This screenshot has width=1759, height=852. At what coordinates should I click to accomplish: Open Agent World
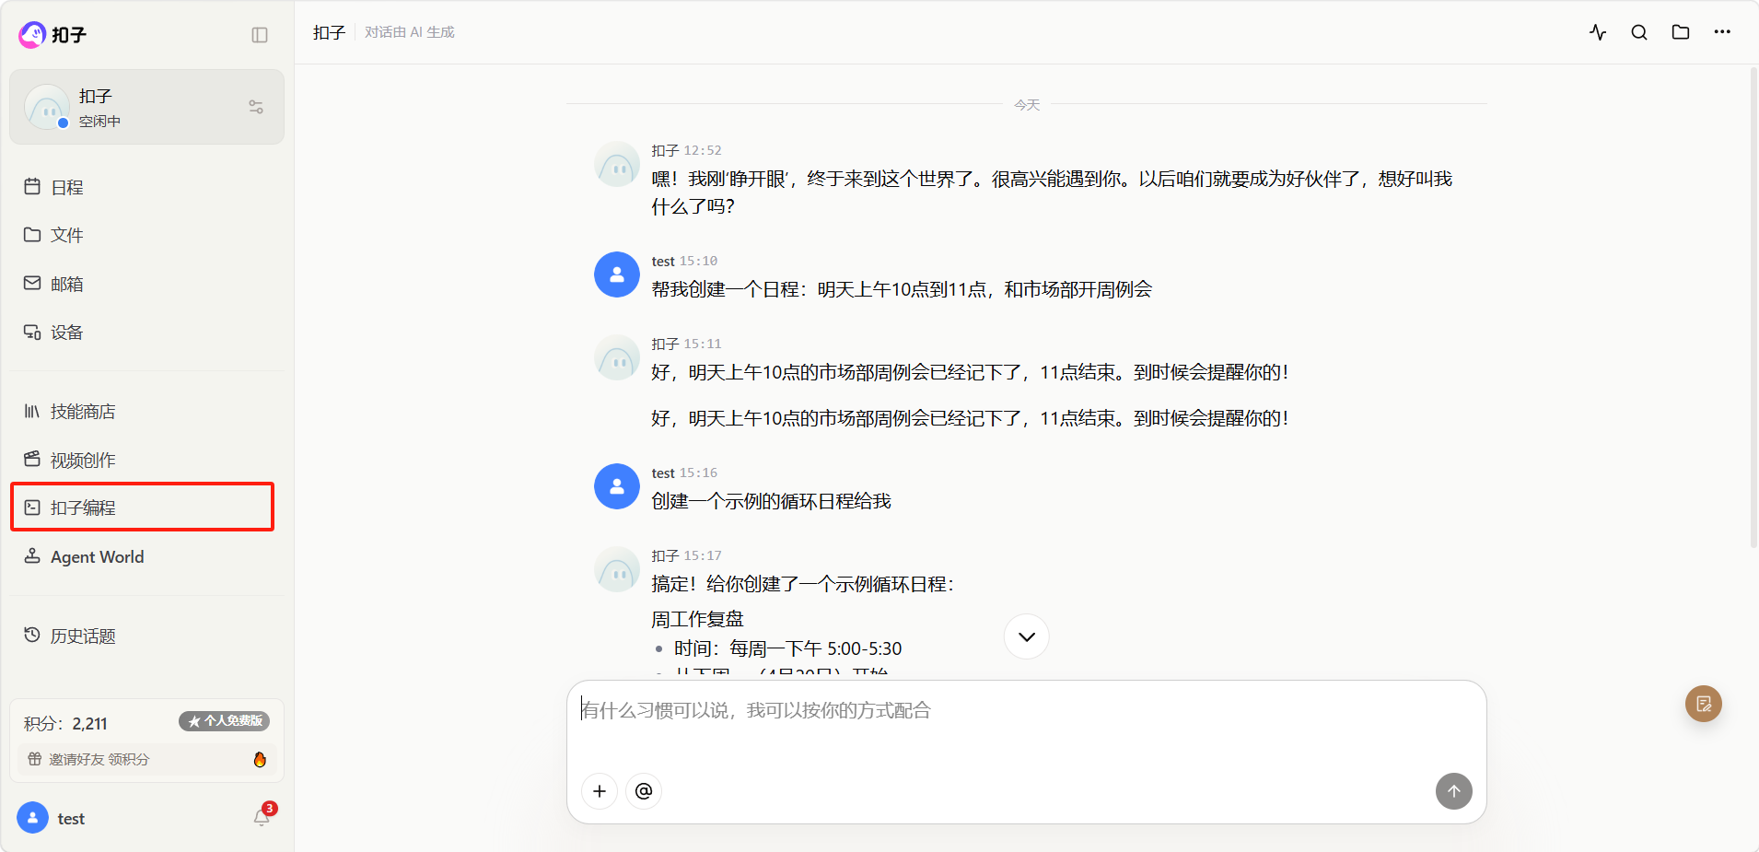point(146,556)
